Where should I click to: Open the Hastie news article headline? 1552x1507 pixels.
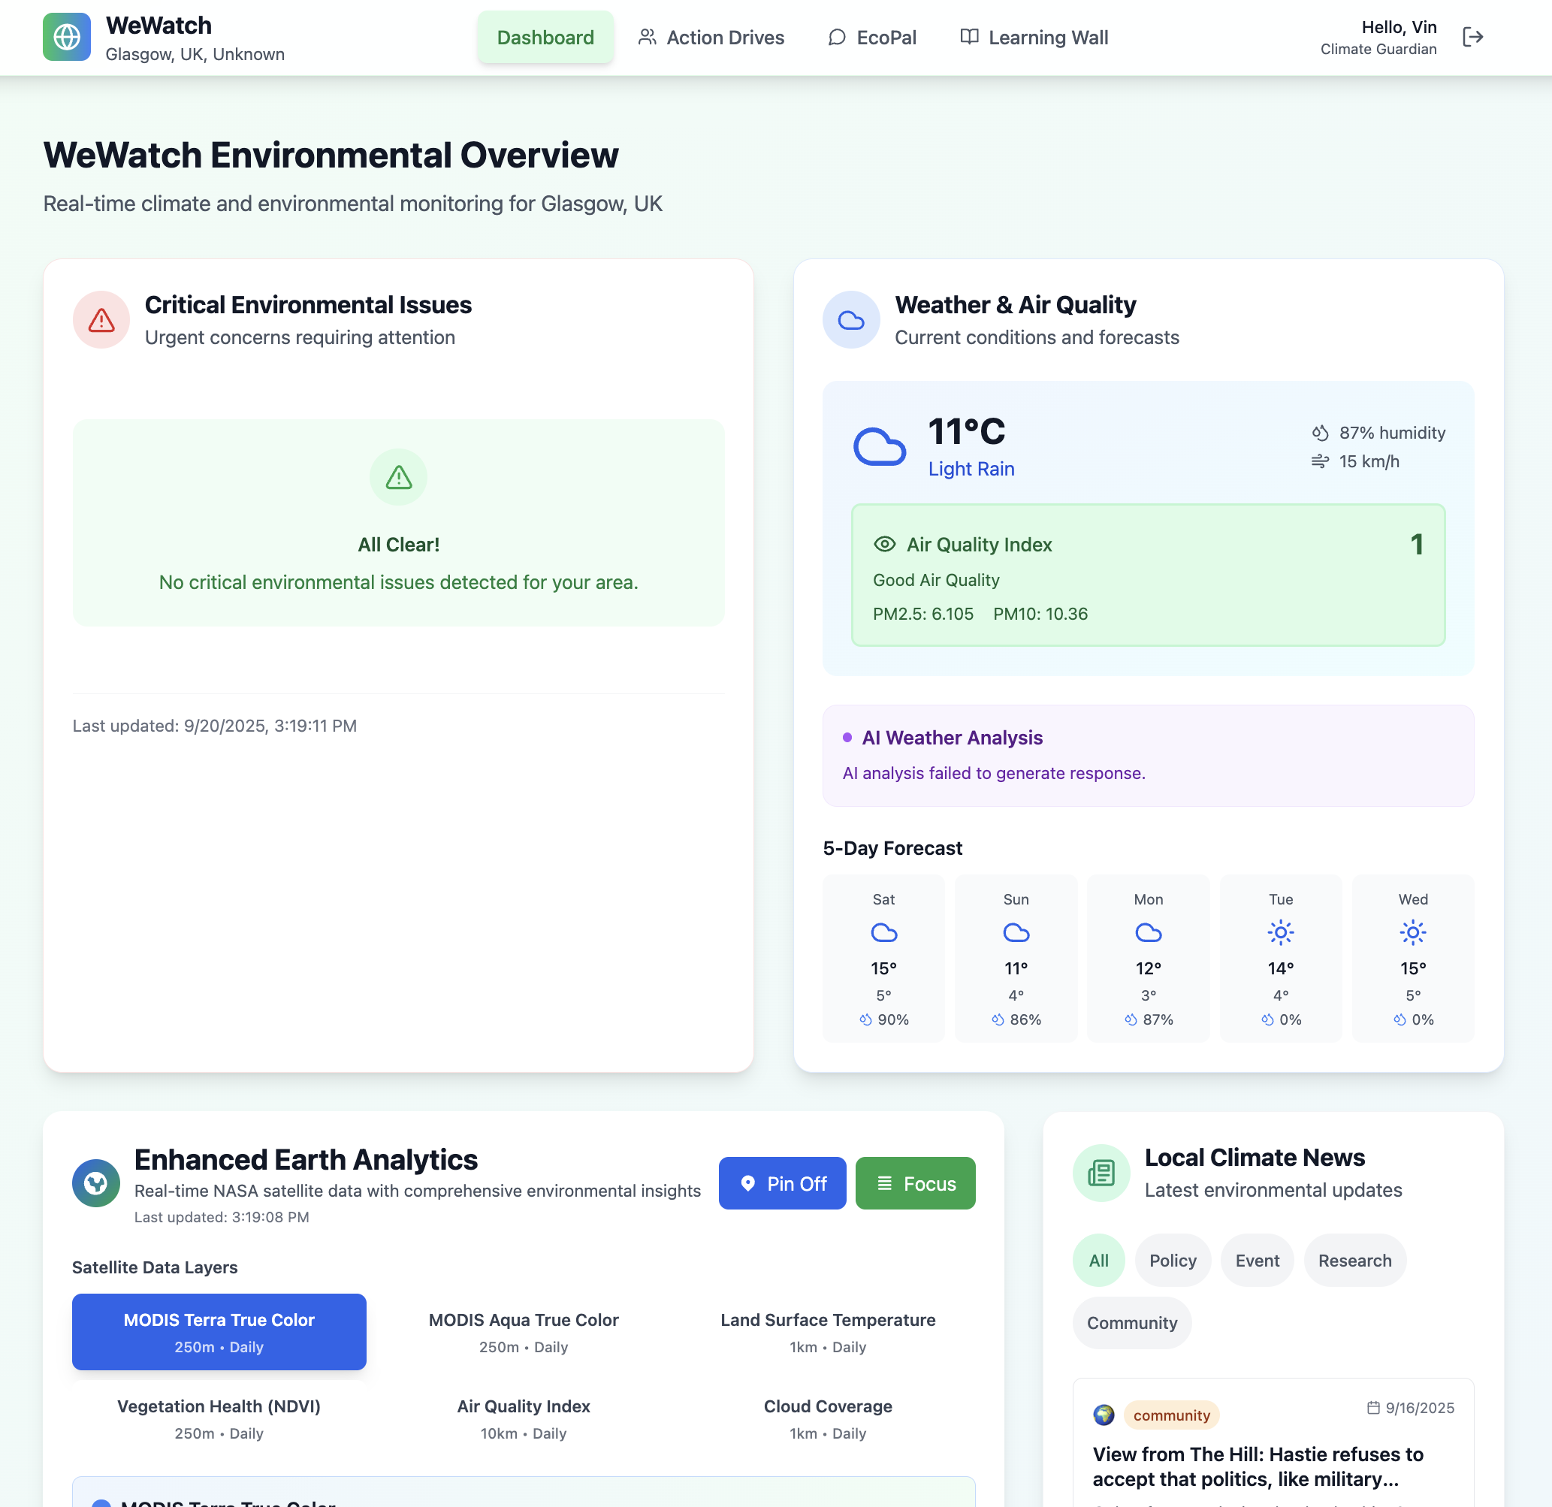(x=1258, y=1466)
